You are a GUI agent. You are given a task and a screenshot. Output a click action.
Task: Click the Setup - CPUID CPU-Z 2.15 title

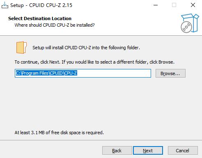click(x=41, y=5)
